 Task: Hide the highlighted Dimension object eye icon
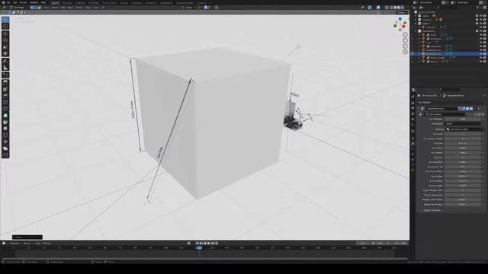pos(481,54)
